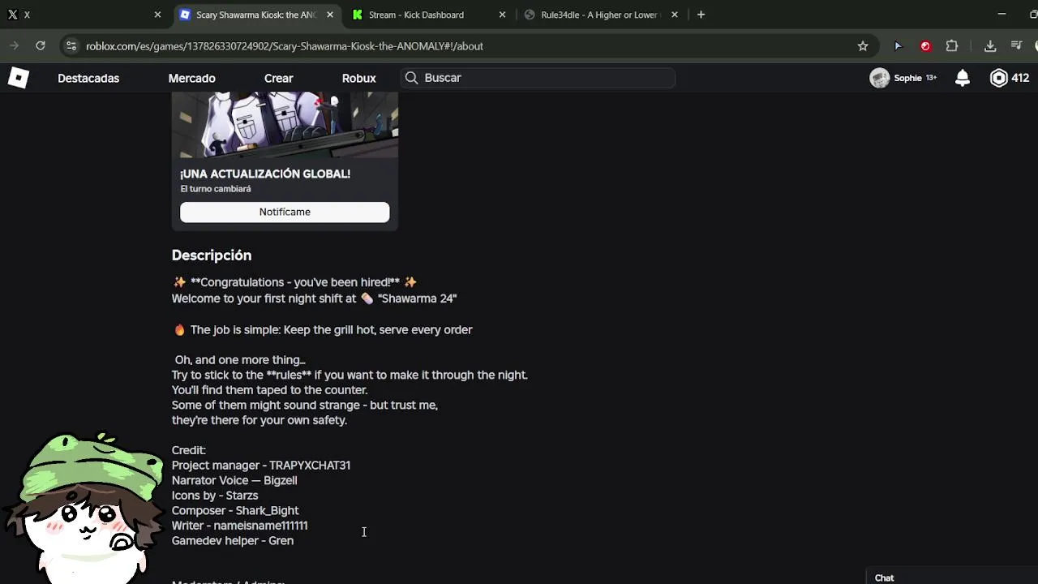The image size is (1038, 584).
Task: Open browser downloads icon
Action: [x=990, y=46]
